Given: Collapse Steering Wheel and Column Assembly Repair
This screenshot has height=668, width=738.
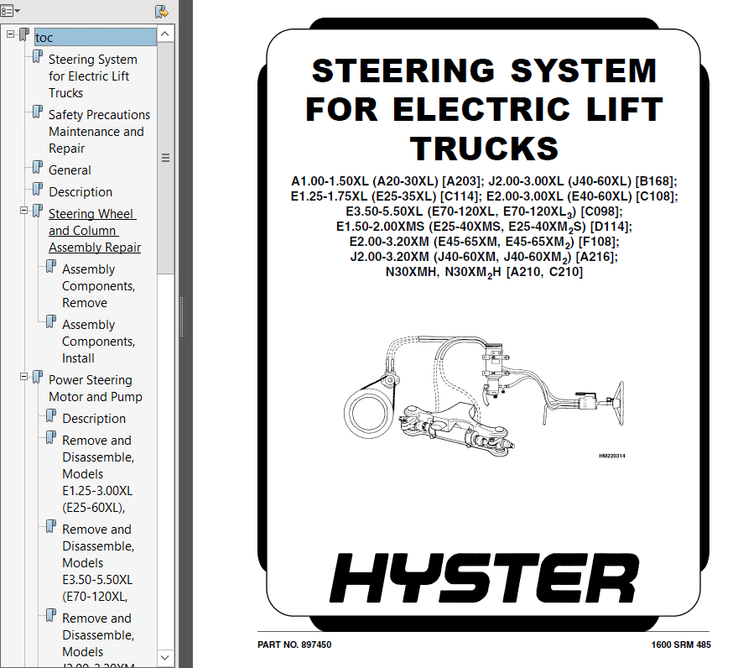Looking at the screenshot, I should point(23,211).
